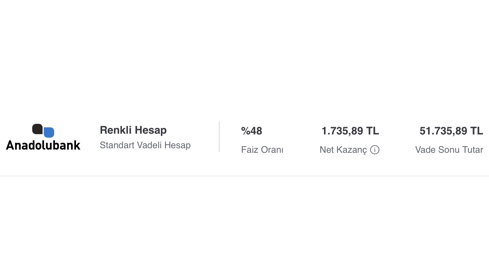Open the Renkli Hesap account title

(133, 130)
